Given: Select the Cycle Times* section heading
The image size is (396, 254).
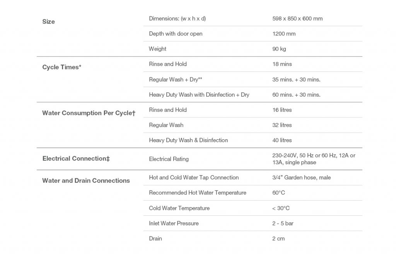Looking at the screenshot, I should tap(61, 67).
